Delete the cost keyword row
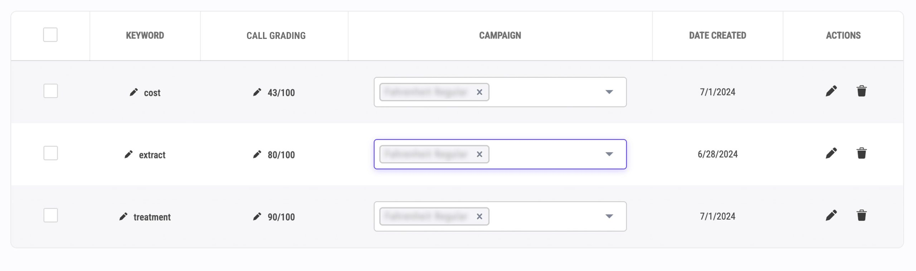 tap(861, 91)
